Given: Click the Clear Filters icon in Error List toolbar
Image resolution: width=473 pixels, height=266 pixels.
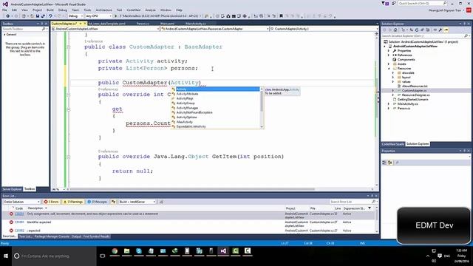Looking at the screenshot, I should (161, 202).
